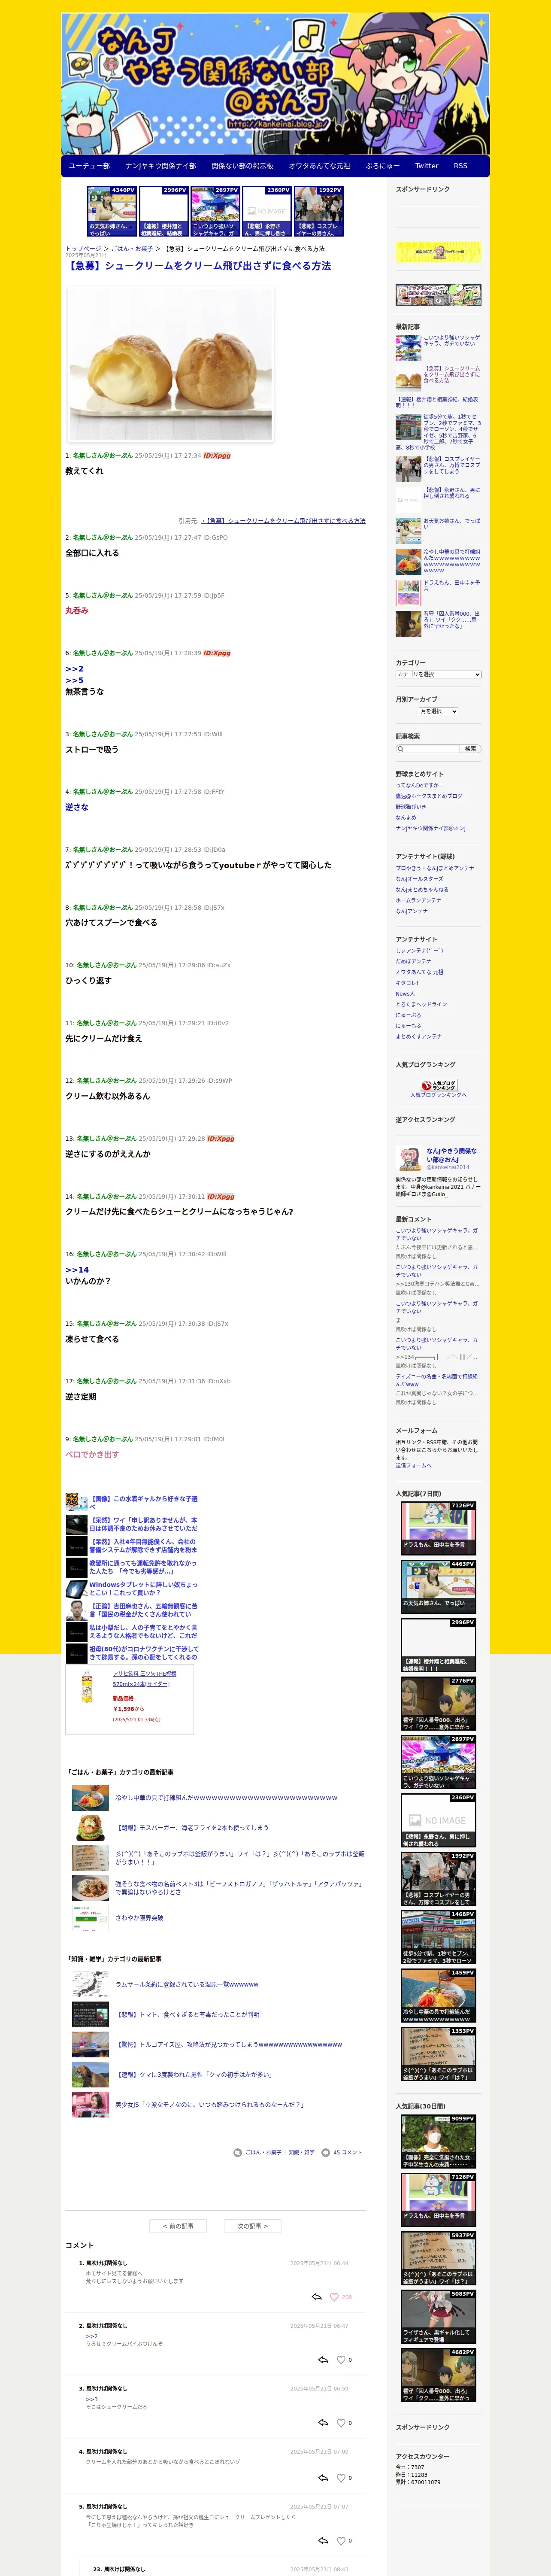Open とろたまヘッドライン link
The height and width of the screenshot is (2576, 551).
click(x=421, y=1004)
